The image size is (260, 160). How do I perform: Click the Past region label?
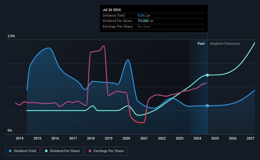click(201, 43)
